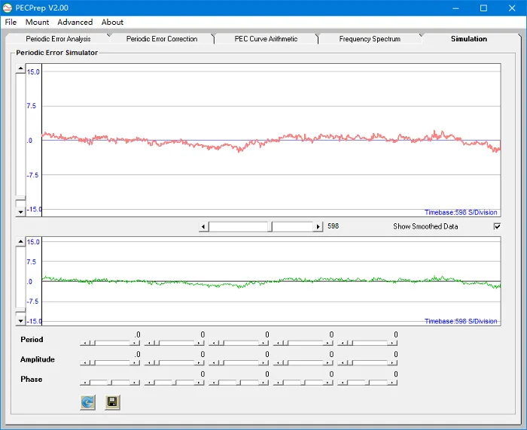527x430 pixels.
Task: Click right arrow of the timebase scrollbar
Action: [x=319, y=226]
